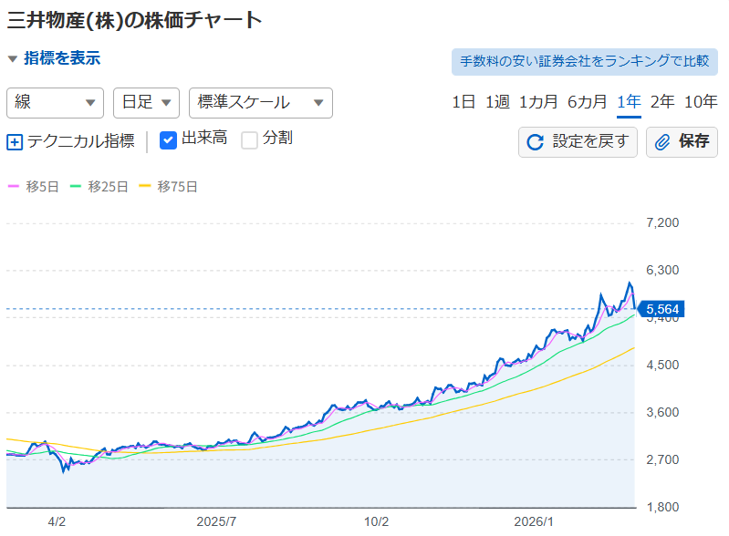The image size is (729, 536).
Task: Open the 線 chart type dropdown
Action: [x=56, y=102]
